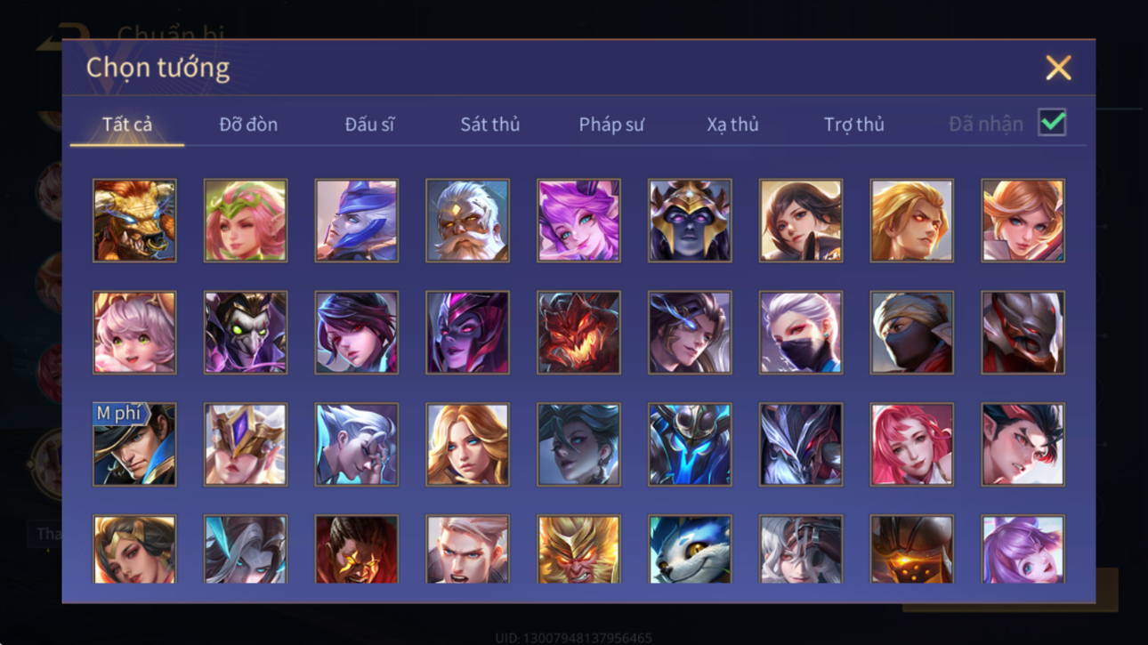Screen dimensions: 1148x645
Task: Select the flaming red demon hero portrait
Action: tap(578, 333)
